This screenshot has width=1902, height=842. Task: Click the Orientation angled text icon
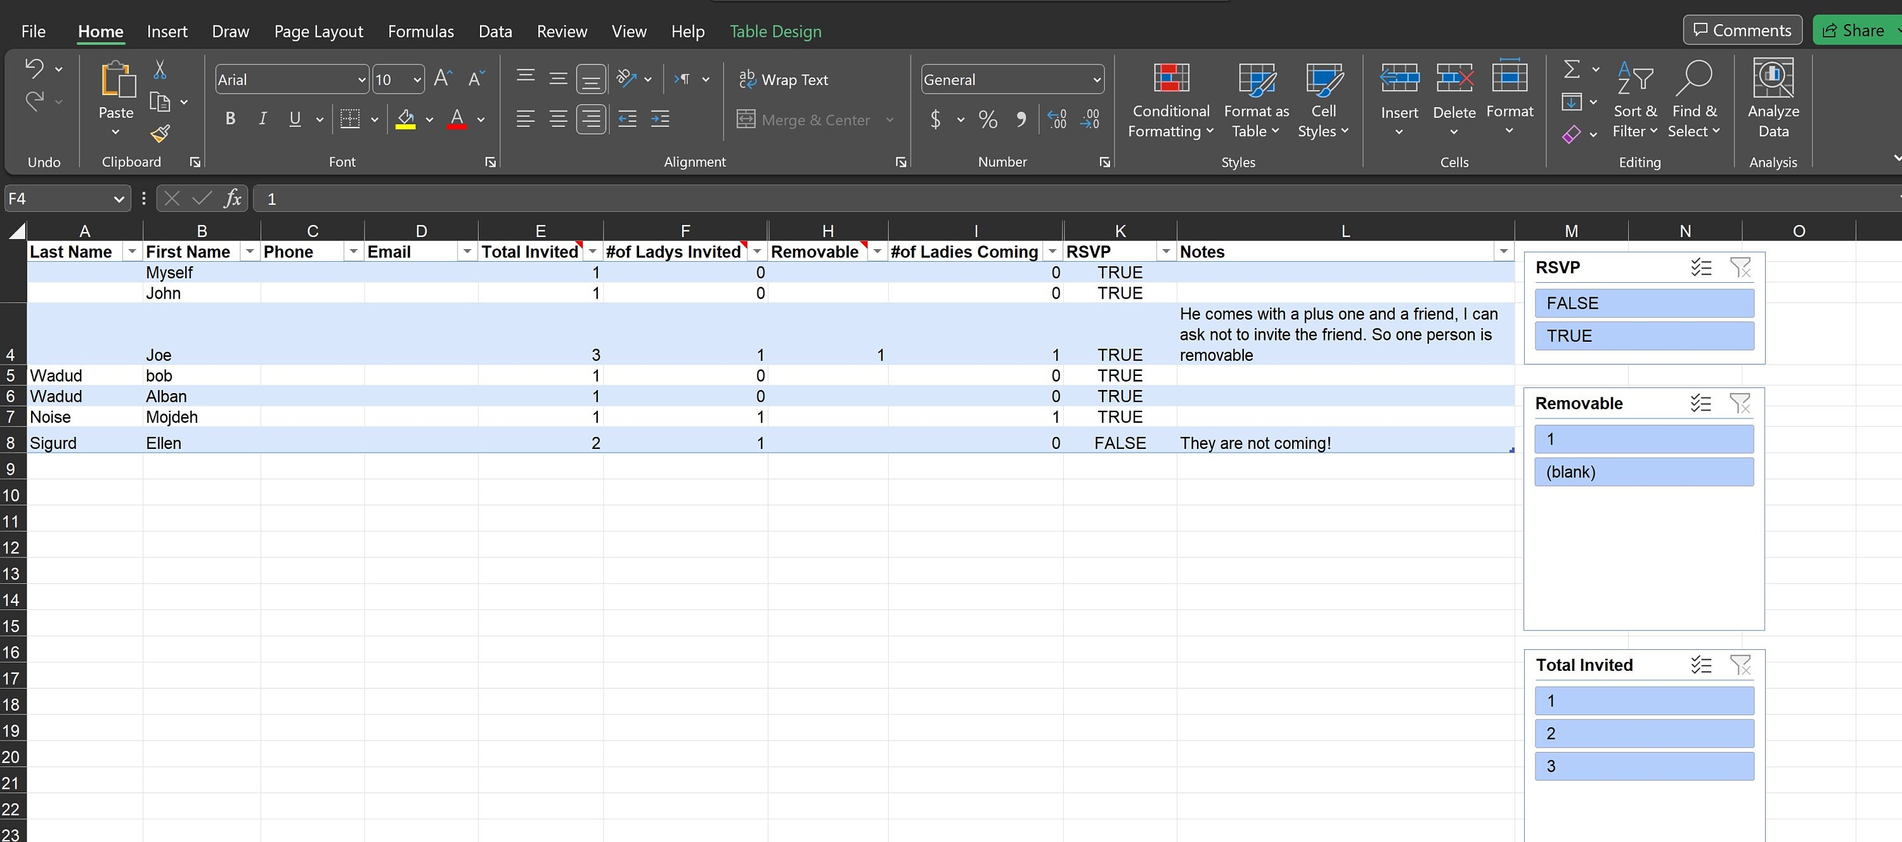[627, 78]
